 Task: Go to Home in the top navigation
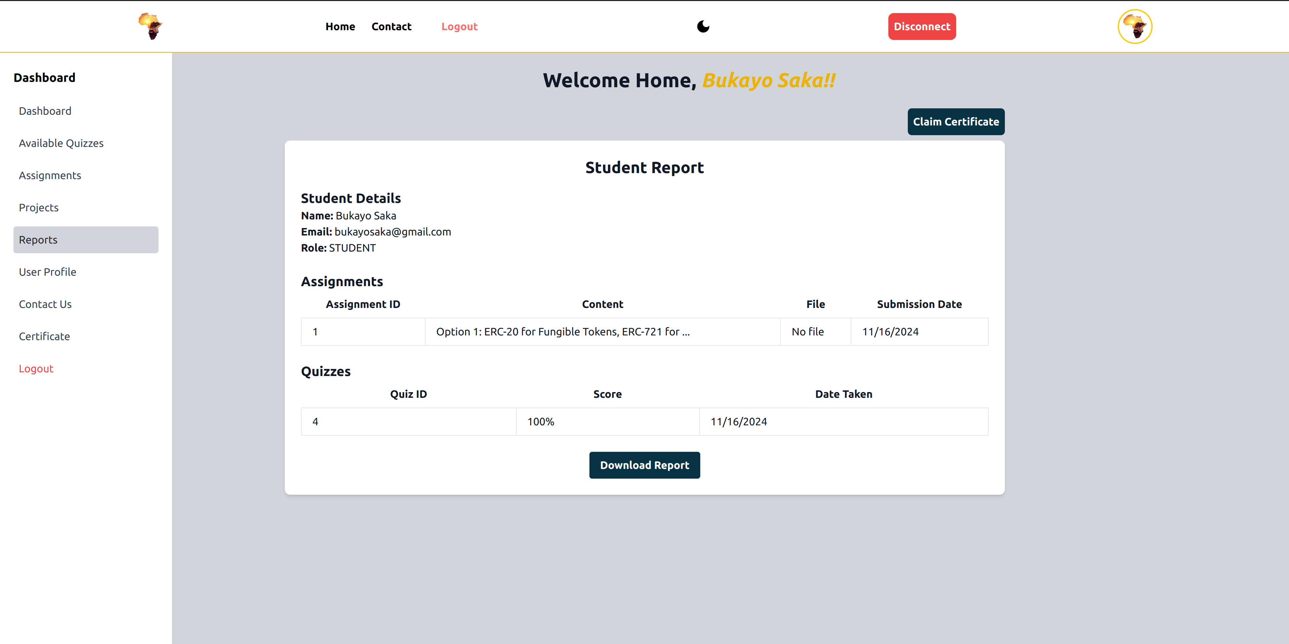click(x=340, y=26)
